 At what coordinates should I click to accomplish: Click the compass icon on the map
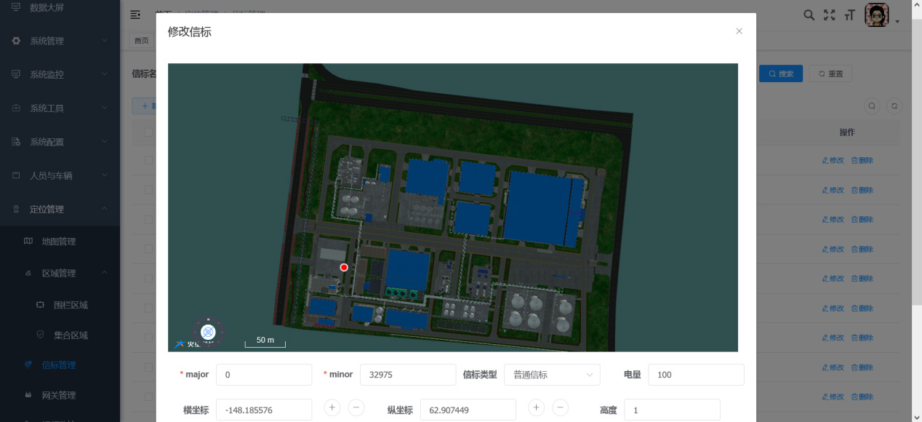(208, 332)
